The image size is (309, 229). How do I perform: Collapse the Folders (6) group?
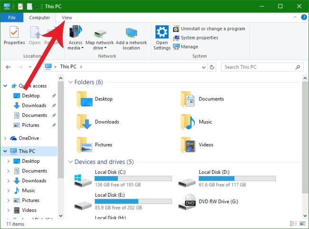(70, 82)
